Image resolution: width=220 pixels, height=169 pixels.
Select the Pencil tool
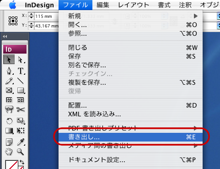point(9,81)
